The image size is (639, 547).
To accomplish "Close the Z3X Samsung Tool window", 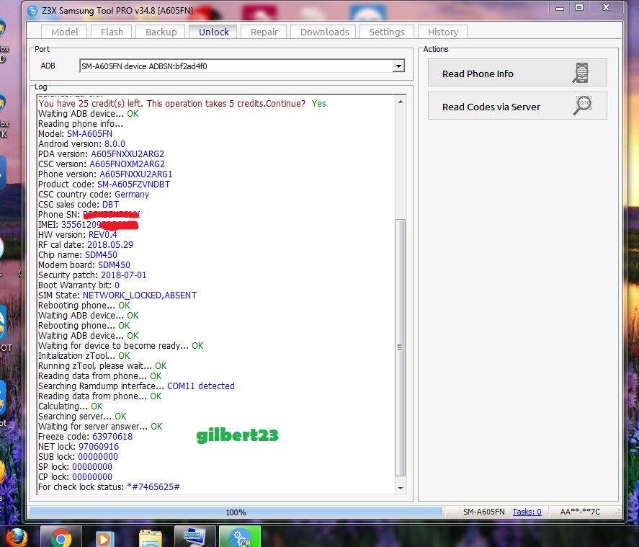I will (x=606, y=8).
